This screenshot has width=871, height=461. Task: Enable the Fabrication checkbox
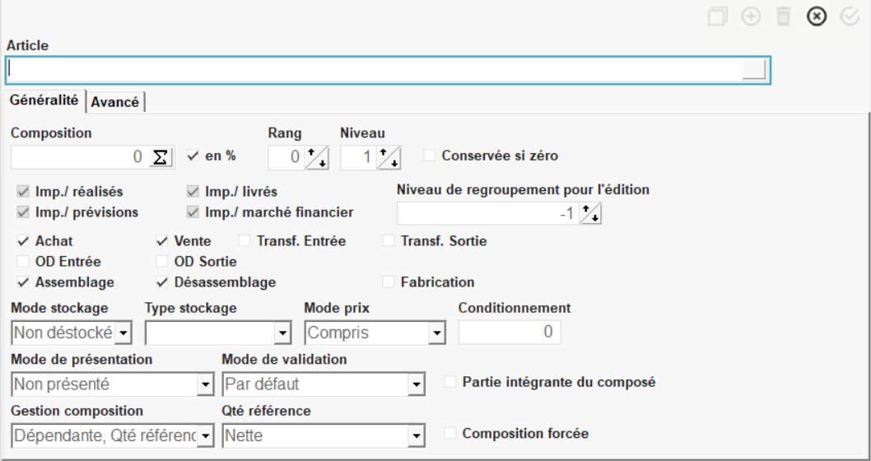click(x=389, y=282)
